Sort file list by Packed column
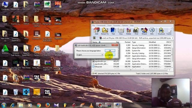The image size is (192, 108). tap(127, 42)
